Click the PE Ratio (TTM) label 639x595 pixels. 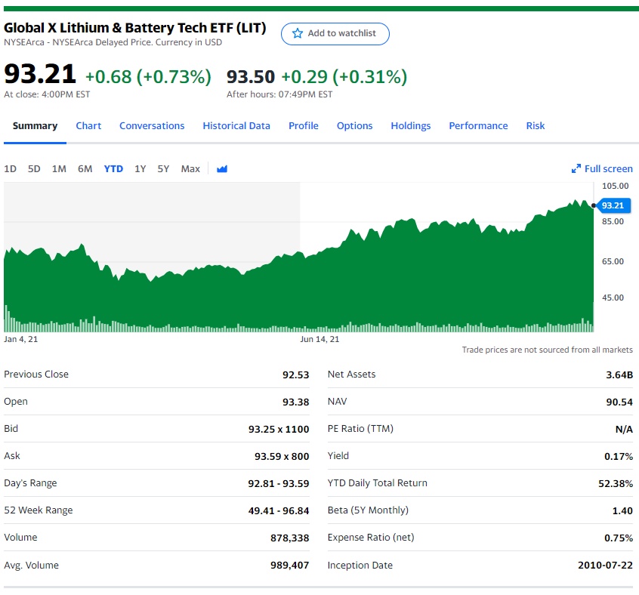coord(360,429)
